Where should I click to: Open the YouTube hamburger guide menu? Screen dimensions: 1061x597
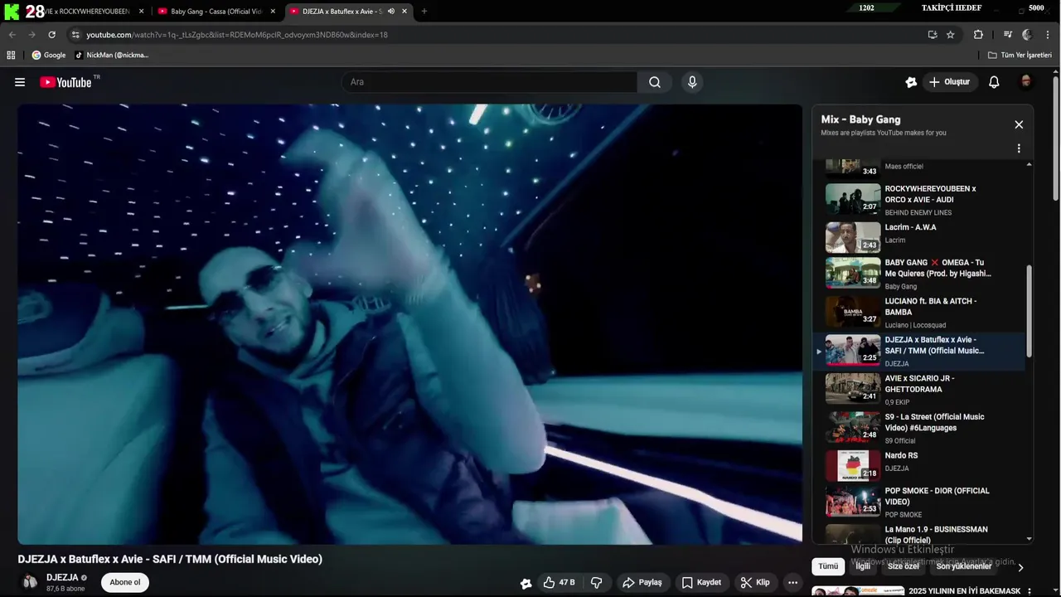(20, 82)
